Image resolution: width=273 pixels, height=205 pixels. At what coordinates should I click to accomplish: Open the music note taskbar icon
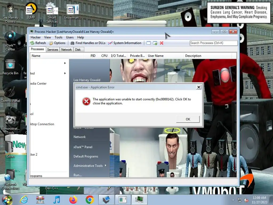57,200
